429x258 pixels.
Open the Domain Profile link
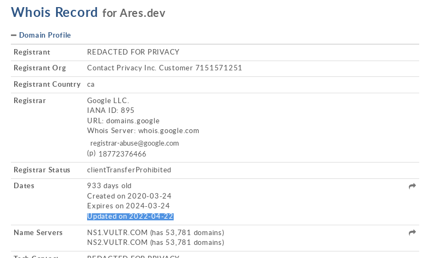45,35
